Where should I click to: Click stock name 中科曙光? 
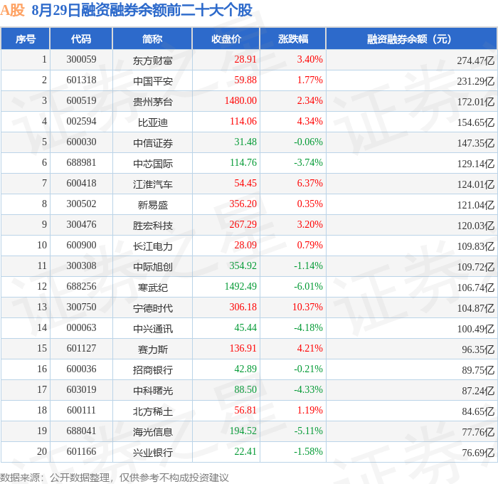pyautogui.click(x=153, y=391)
